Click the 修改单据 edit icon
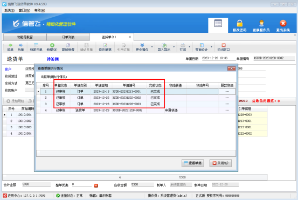 point(105,45)
